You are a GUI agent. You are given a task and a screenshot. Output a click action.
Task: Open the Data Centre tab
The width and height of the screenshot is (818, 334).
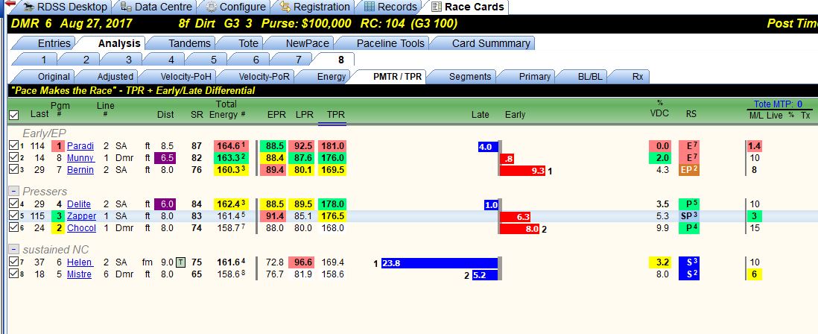tap(156, 7)
